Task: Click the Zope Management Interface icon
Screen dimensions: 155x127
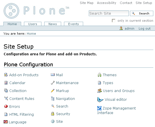Action: pos(99,108)
